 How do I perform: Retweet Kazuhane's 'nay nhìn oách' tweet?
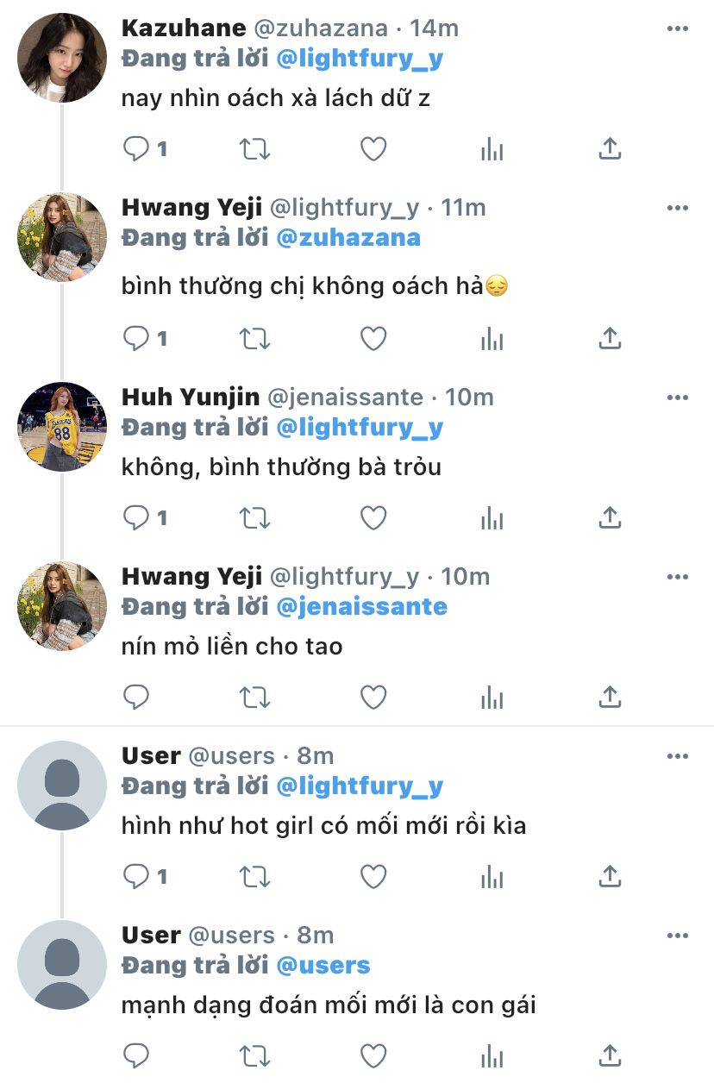pyautogui.click(x=254, y=149)
